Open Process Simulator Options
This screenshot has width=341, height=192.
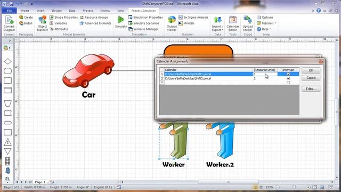pyautogui.click(x=265, y=17)
